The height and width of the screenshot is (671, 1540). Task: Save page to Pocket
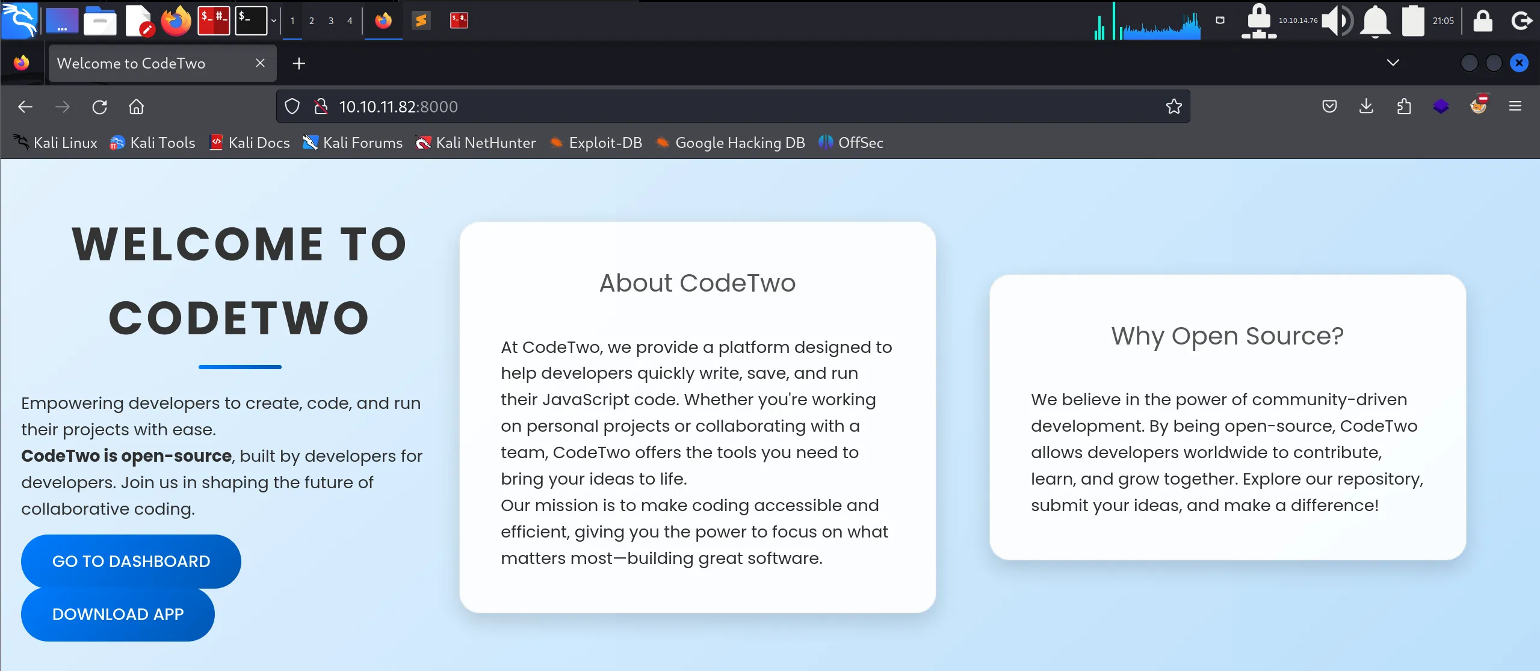[1329, 107]
